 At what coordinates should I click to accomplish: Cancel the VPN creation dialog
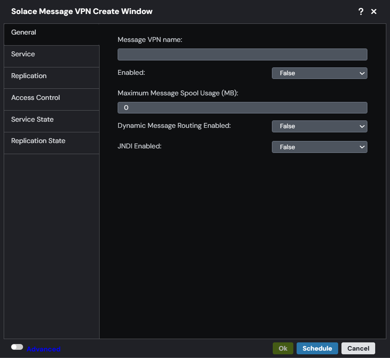[x=358, y=348]
